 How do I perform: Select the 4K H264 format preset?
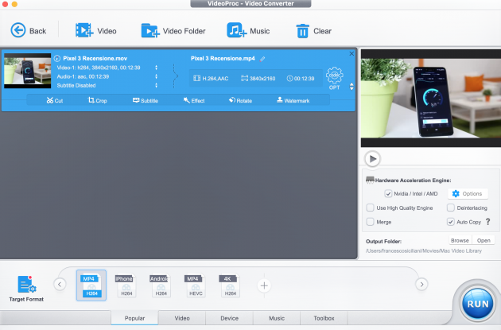[x=228, y=285]
